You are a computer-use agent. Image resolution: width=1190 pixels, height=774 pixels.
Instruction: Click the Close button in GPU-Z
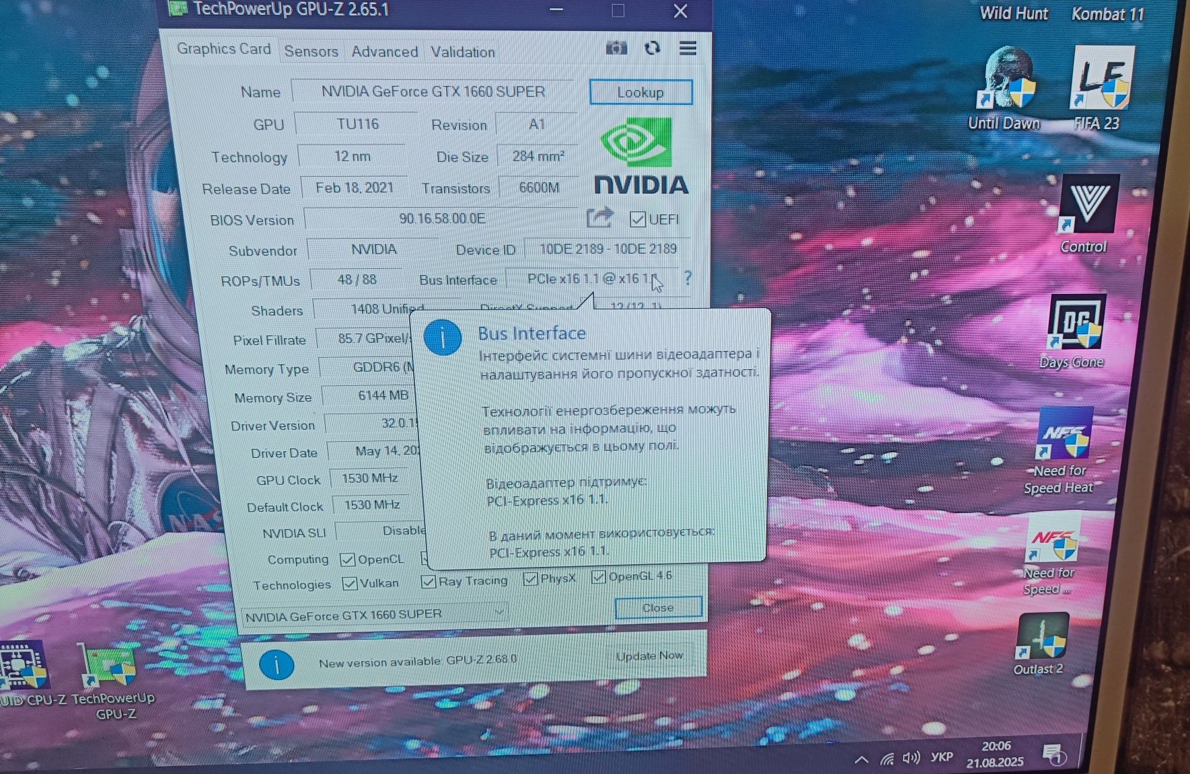tap(658, 607)
